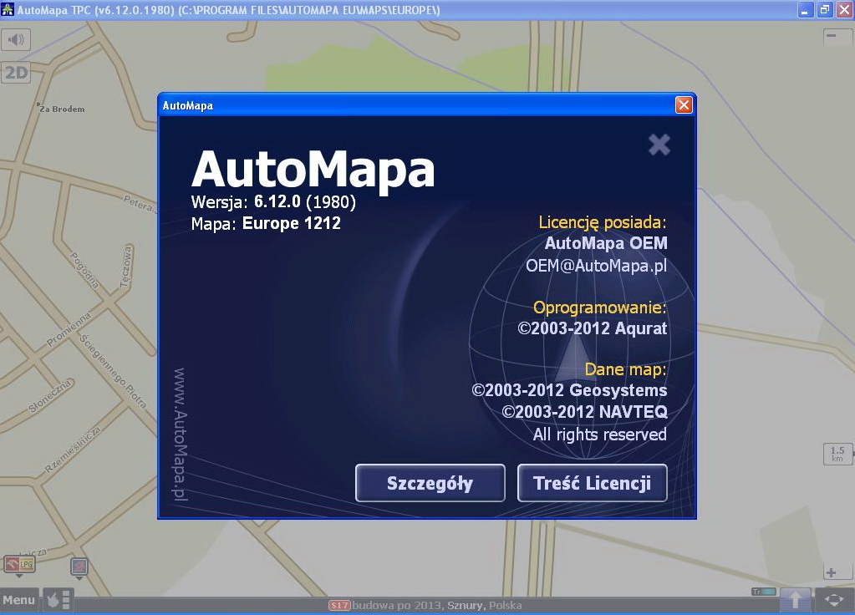The height and width of the screenshot is (615, 855).
Task: Select the LPG gas station POI icon
Action: [19, 564]
